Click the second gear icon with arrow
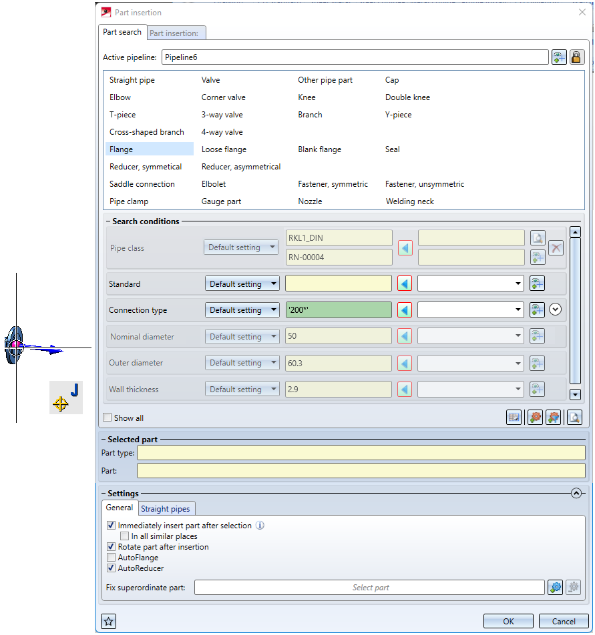Viewport: 595px width, 635px height. point(553,417)
